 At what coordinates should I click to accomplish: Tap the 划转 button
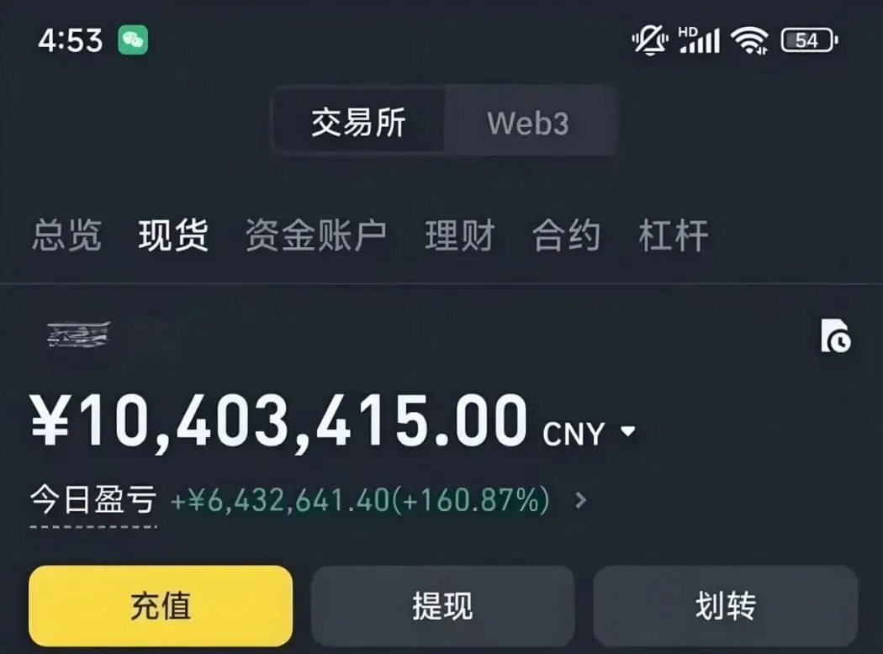[725, 605]
